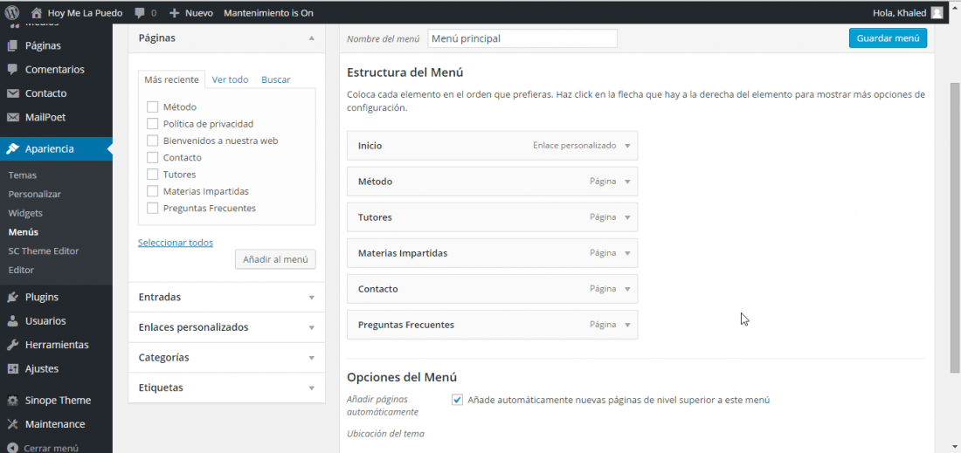The height and width of the screenshot is (453, 961).
Task: Click the Contacto envelope icon
Action: (x=12, y=93)
